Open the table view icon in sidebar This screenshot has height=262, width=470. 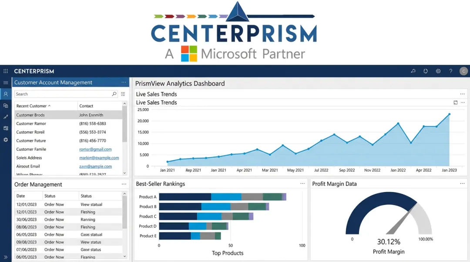[6, 128]
